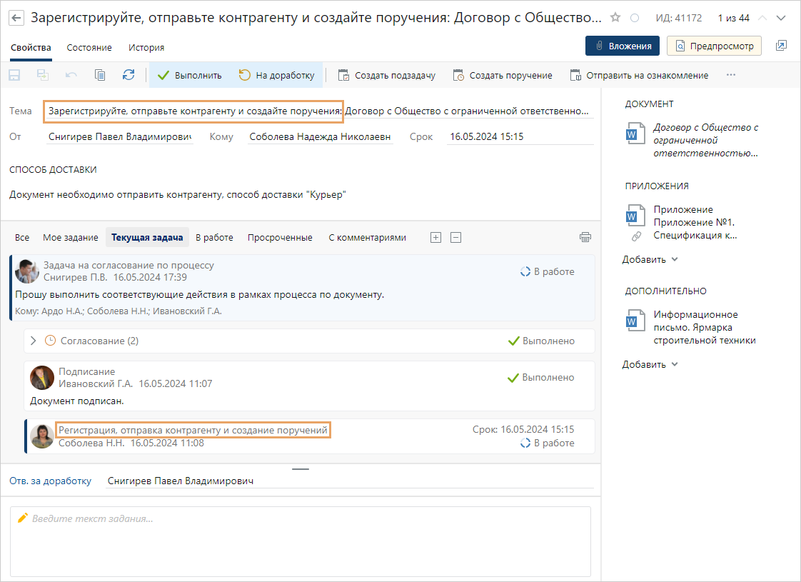Expand the Согласование (2) group
The image size is (801, 582).
(33, 341)
